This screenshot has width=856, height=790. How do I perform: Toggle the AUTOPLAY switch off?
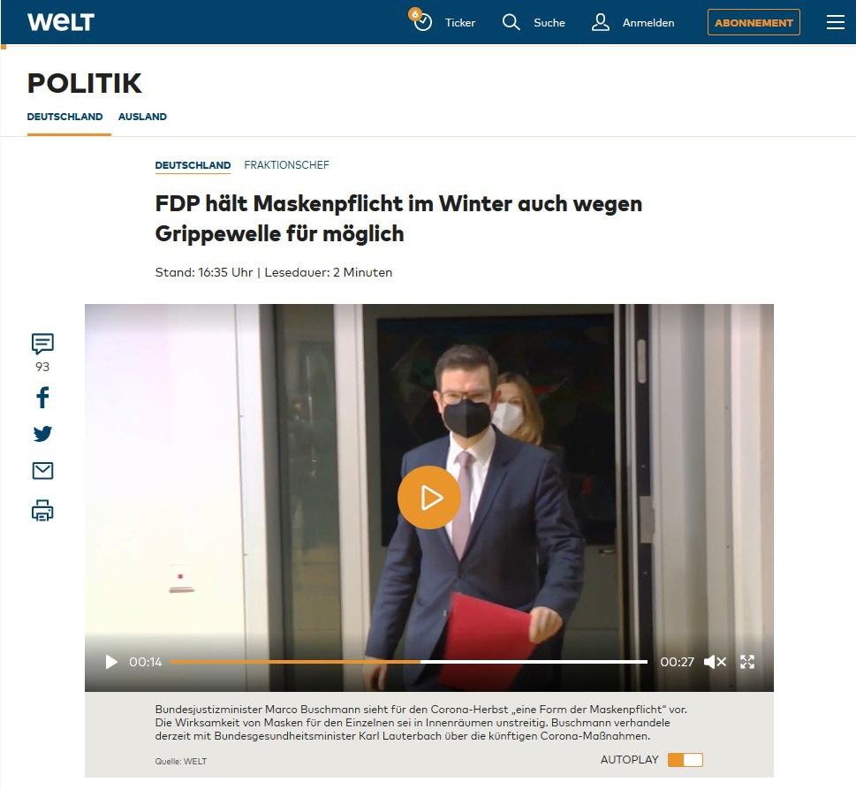686,760
